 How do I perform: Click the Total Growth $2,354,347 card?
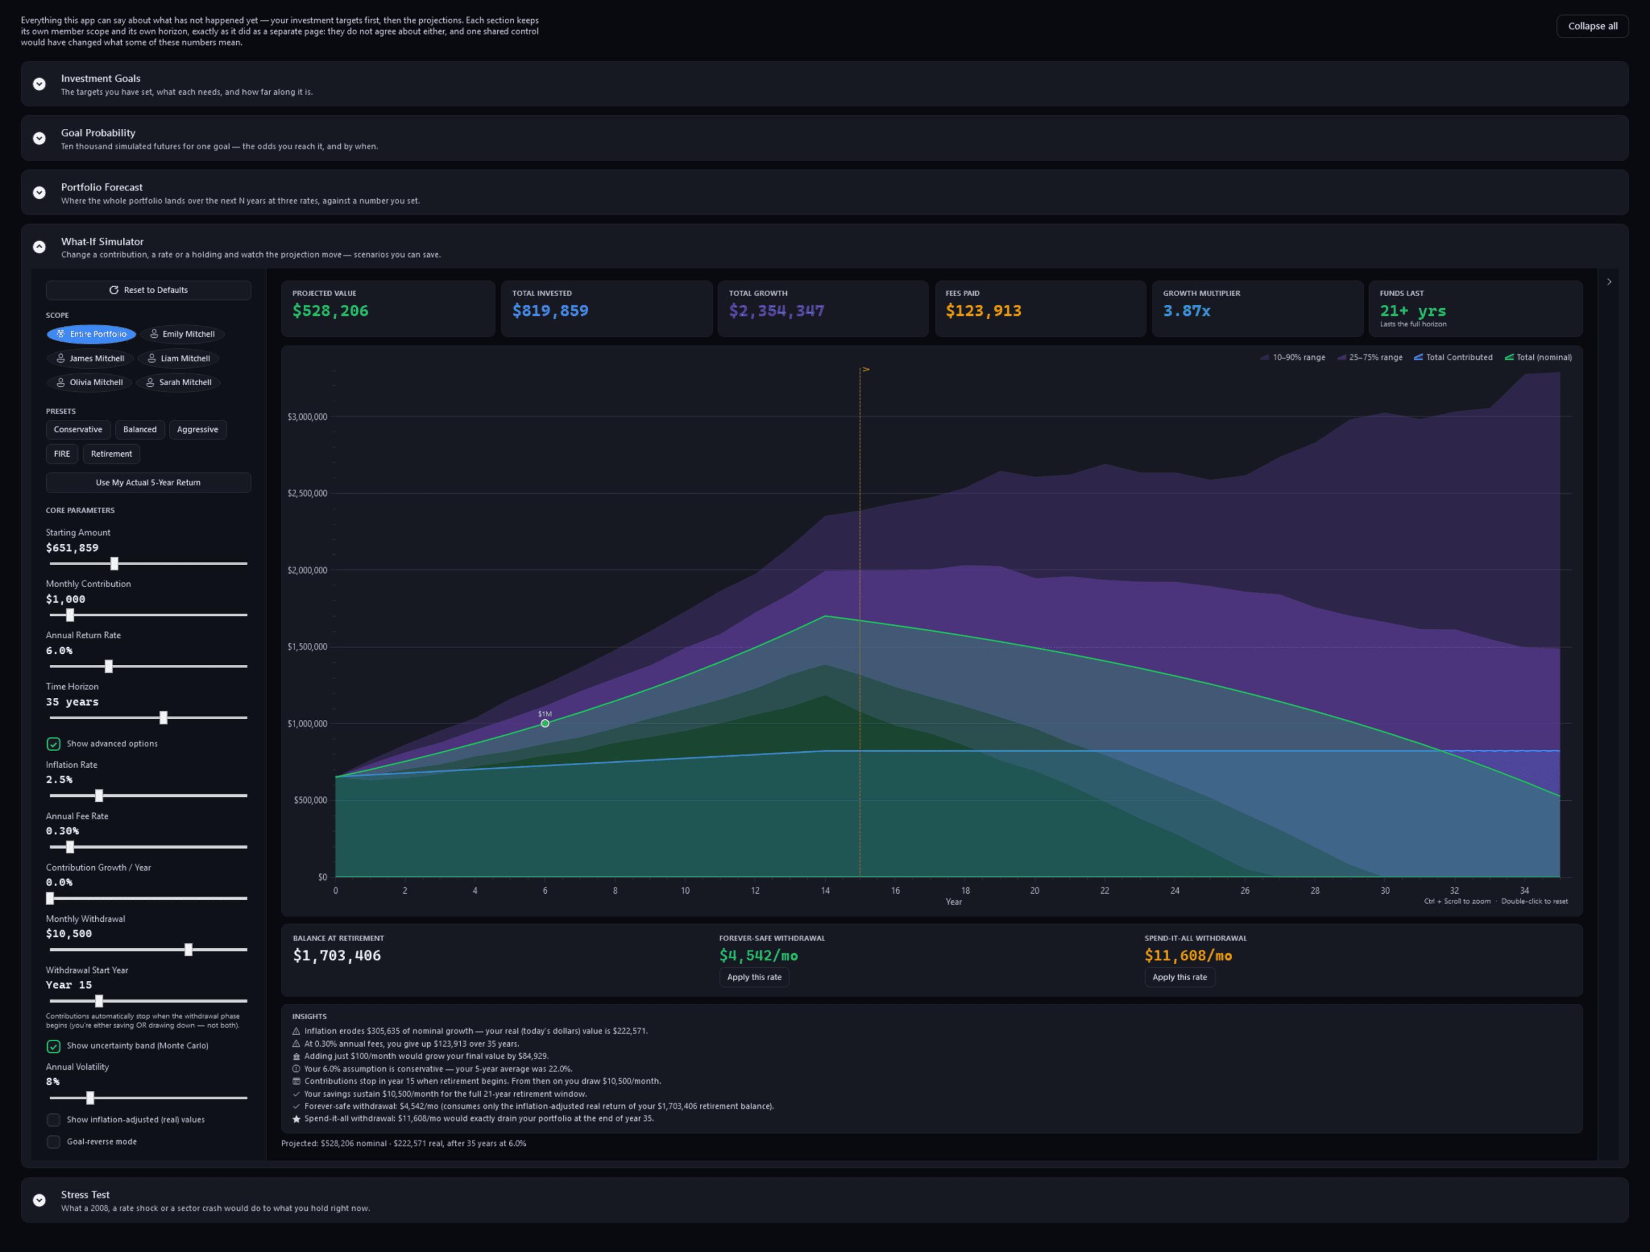[x=823, y=309]
